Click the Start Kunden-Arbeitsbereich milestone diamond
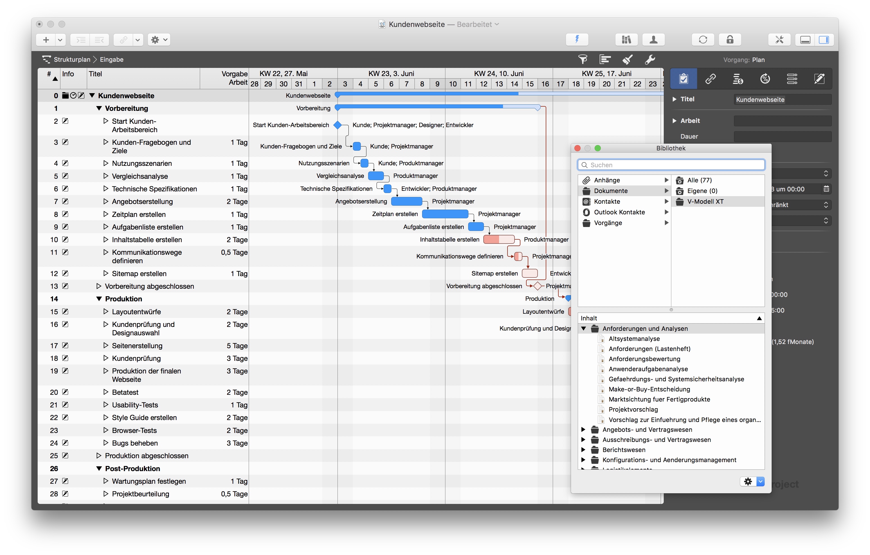870x555 pixels. coord(337,125)
